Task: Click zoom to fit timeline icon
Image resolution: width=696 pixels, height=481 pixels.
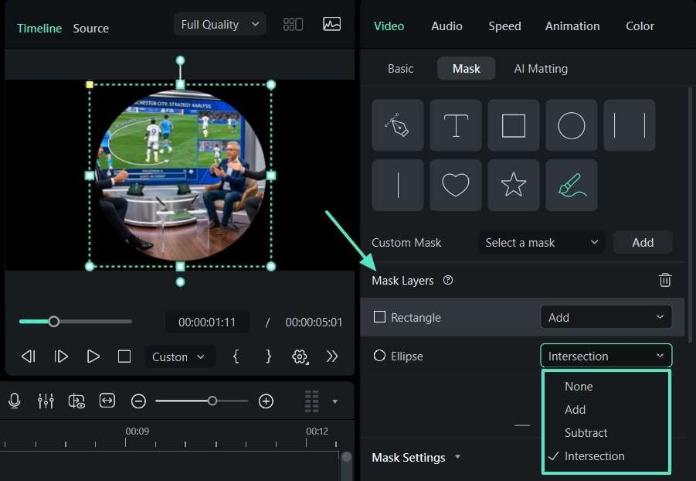Action: point(107,401)
